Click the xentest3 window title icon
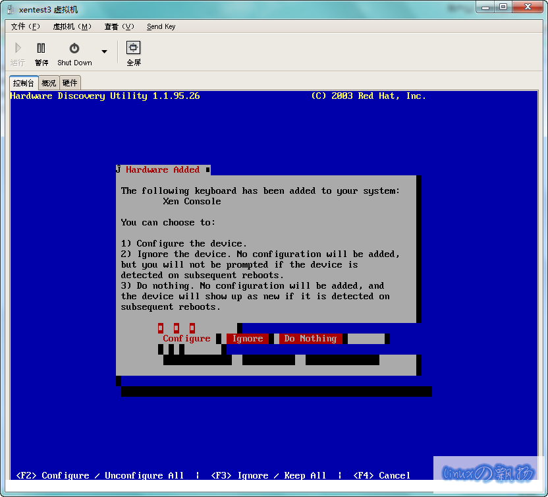The image size is (548, 497). click(x=11, y=9)
